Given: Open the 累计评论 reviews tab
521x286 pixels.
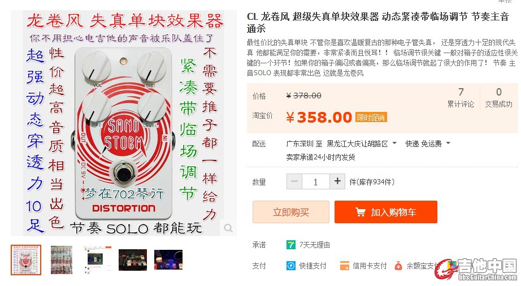Looking at the screenshot, I should coord(461,97).
